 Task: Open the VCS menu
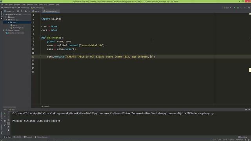pos(45,4)
